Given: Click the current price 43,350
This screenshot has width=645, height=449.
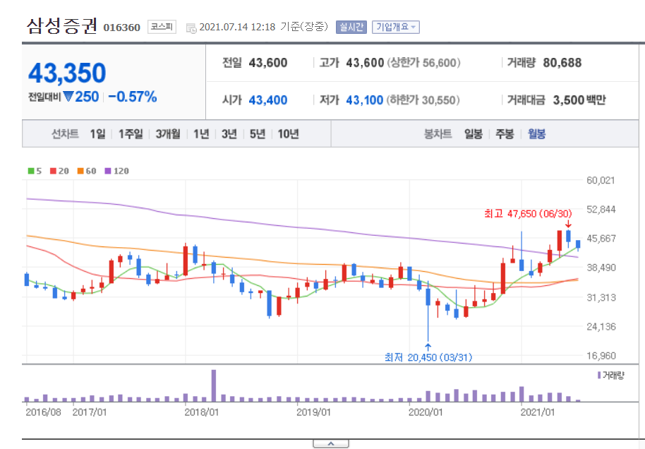Looking at the screenshot, I should pos(67,73).
